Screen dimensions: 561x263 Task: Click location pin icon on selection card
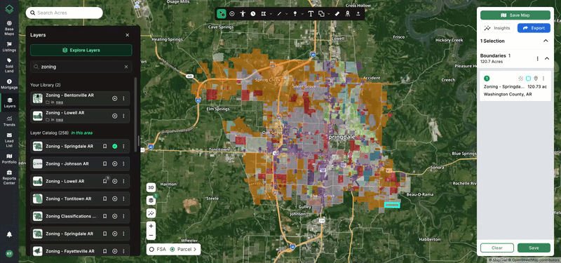[x=536, y=79]
